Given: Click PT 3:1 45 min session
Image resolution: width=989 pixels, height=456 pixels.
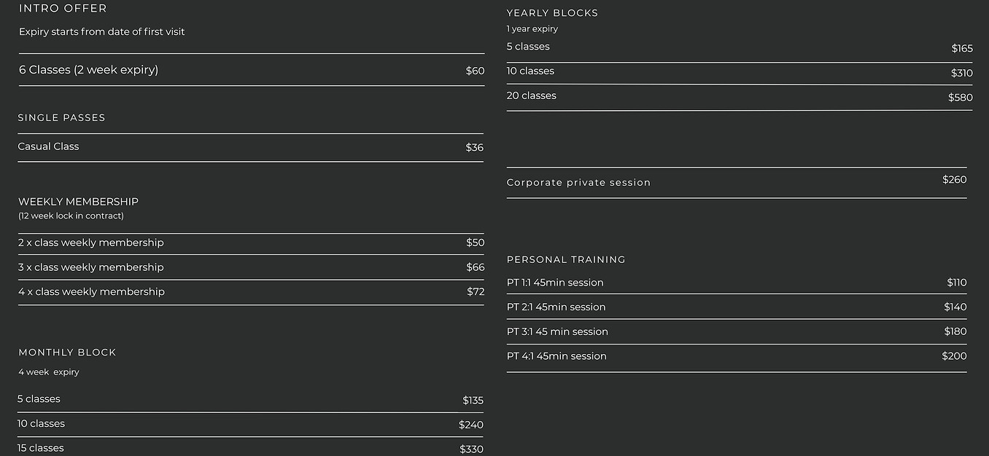Looking at the screenshot, I should (x=737, y=331).
